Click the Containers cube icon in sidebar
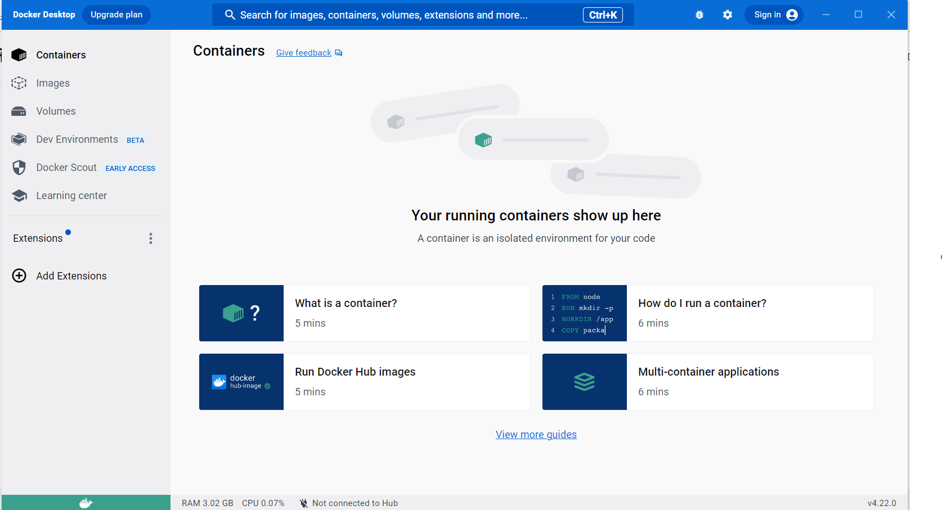 coord(19,55)
